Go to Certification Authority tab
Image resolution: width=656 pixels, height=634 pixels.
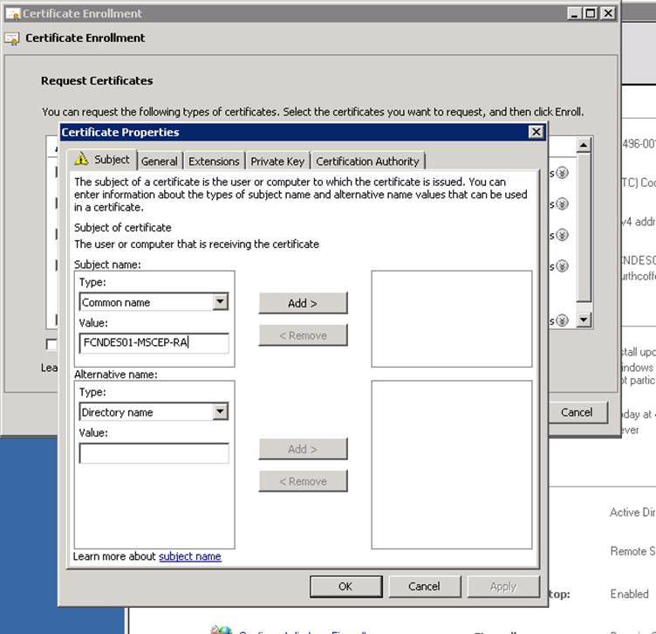pos(367,162)
